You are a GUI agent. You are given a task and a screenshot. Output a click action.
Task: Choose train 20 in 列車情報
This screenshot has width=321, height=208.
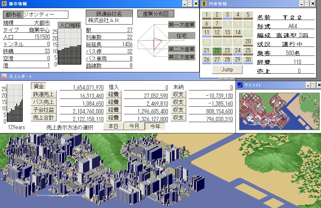click(248, 42)
